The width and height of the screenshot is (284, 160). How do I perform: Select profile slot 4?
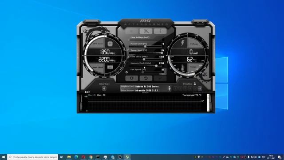[x=190, y=88]
